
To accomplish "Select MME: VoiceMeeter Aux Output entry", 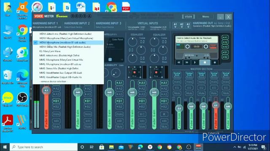I will pos(68,73).
